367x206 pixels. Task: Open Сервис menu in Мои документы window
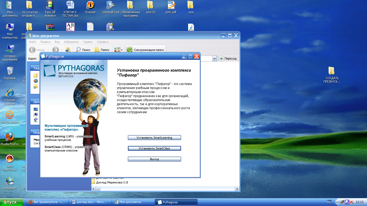pos(88,42)
